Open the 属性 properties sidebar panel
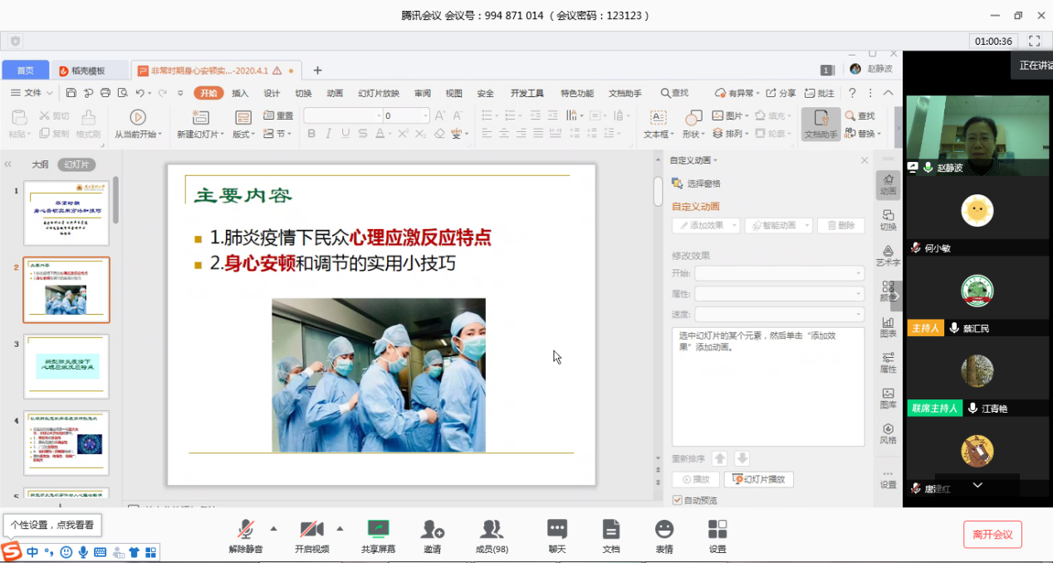This screenshot has width=1053, height=563. click(888, 363)
